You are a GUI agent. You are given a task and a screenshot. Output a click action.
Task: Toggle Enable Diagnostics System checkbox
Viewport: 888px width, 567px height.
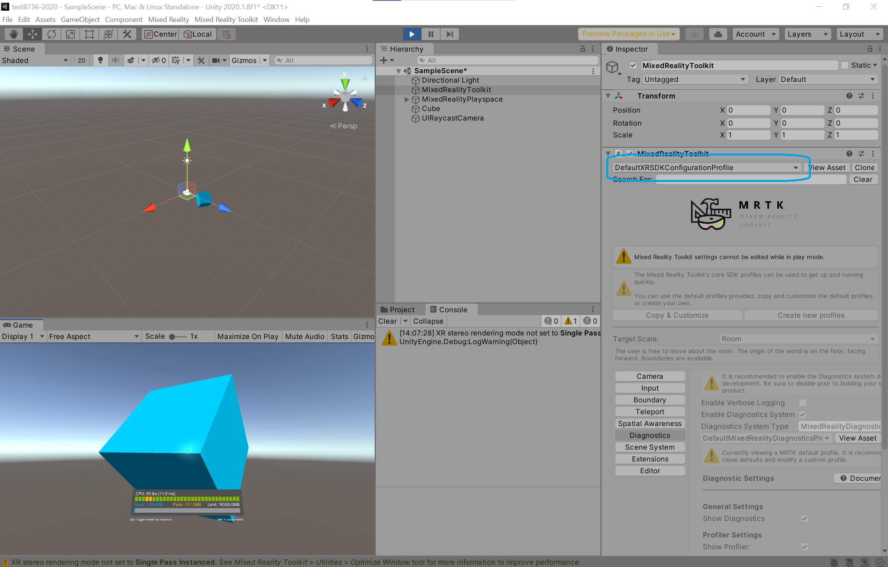803,415
